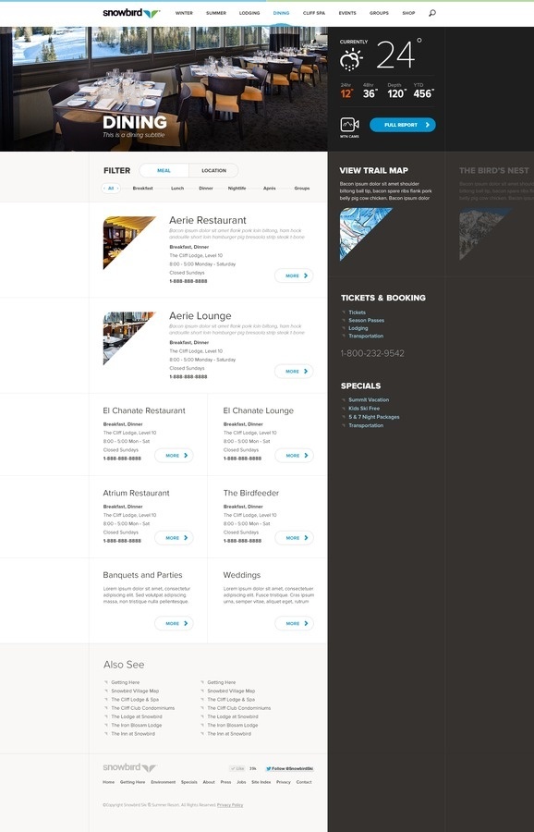Click the Home footer link
This screenshot has width=534, height=832.
coord(109,782)
